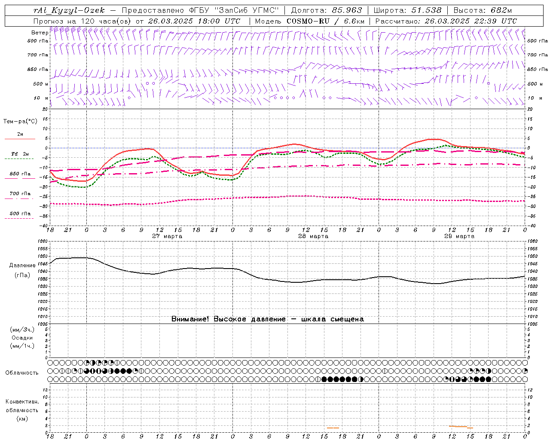Screen dimensions: 550x440
Task: Click the '27 марта' date label
Action: click(x=167, y=236)
